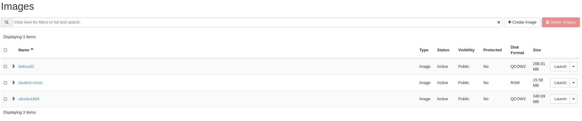The width and height of the screenshot is (582, 121).
Task: Expand the ubuntu1804 row details chevron
Action: click(13, 99)
